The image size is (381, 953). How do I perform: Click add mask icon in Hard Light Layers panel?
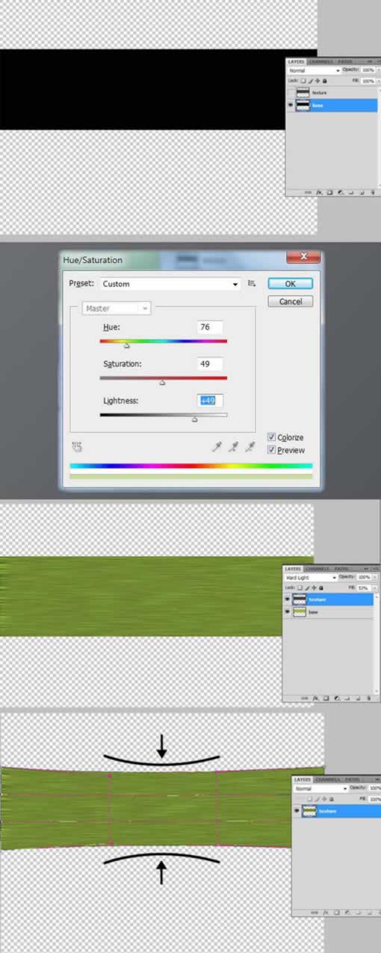click(326, 697)
